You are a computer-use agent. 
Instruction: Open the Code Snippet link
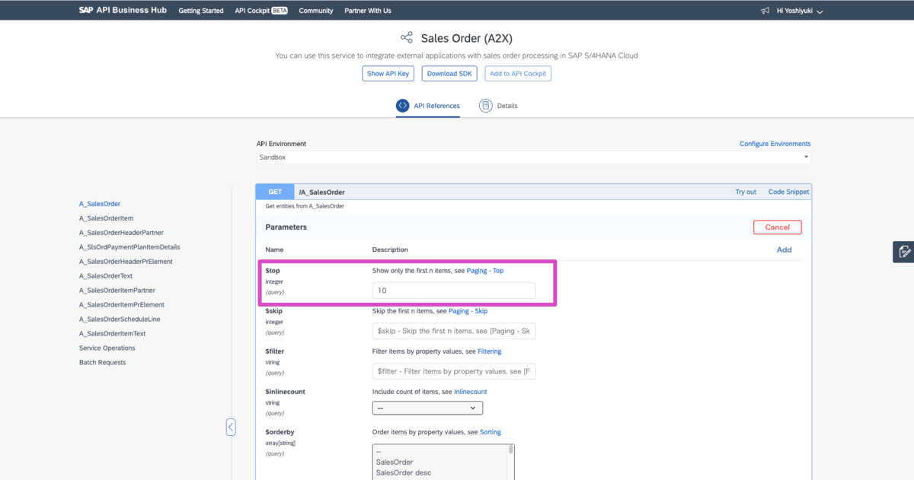pyautogui.click(x=788, y=192)
